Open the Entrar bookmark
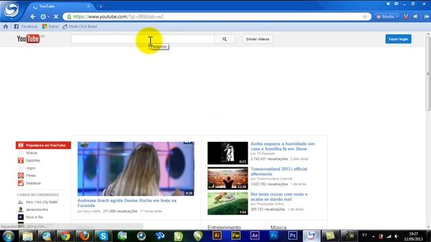The height and width of the screenshot is (242, 431). 51,27
